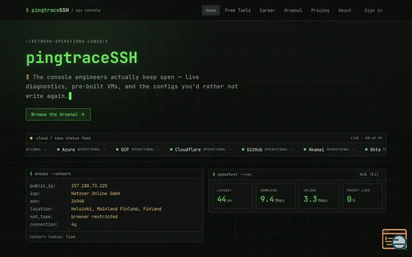Click the Packet Loss 0% card

363,196
